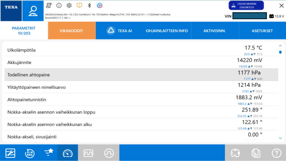Click the VIN number field
This screenshot has width=286, height=161.
tap(249, 16)
